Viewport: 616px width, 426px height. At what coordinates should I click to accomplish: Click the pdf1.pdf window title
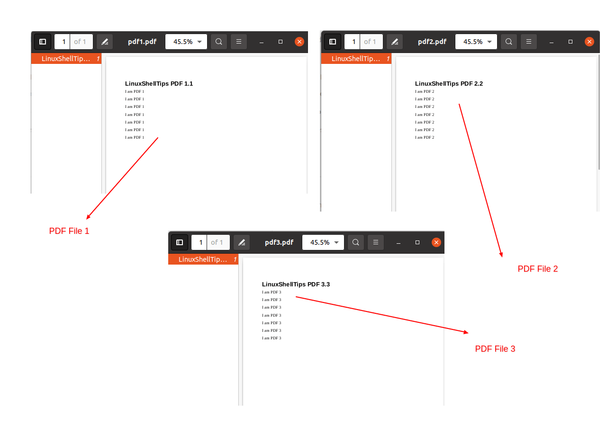(142, 42)
